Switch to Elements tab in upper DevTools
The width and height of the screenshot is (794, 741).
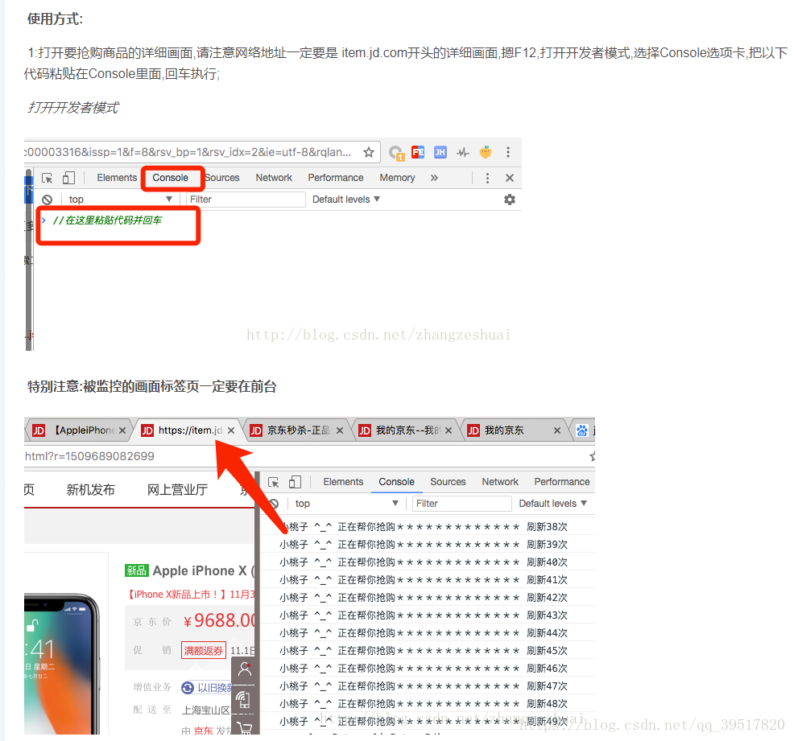[117, 178]
